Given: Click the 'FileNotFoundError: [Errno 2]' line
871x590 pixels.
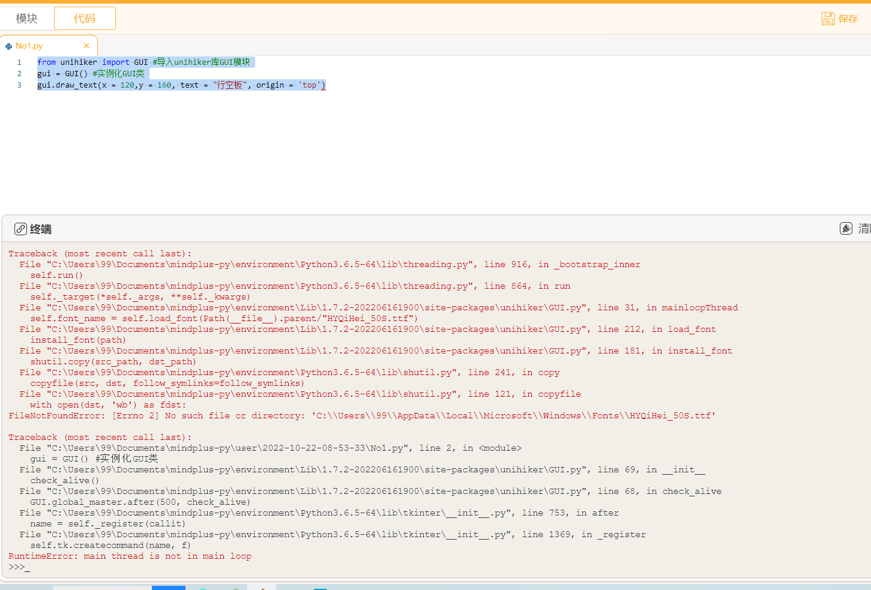Looking at the screenshot, I should coord(362,415).
